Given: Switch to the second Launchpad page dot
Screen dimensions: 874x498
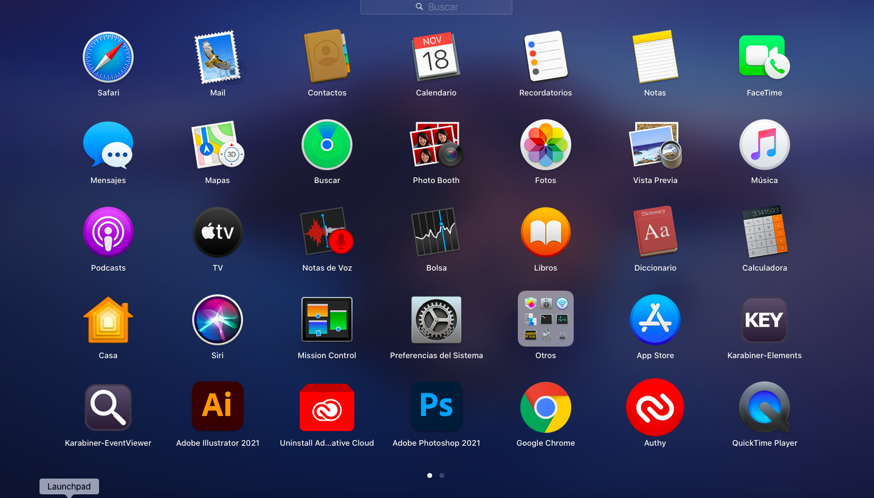Looking at the screenshot, I should point(442,476).
